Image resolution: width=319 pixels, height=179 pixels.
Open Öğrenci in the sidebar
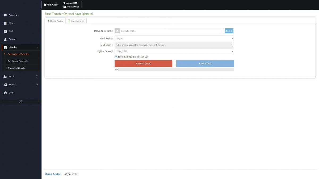(x=12, y=39)
